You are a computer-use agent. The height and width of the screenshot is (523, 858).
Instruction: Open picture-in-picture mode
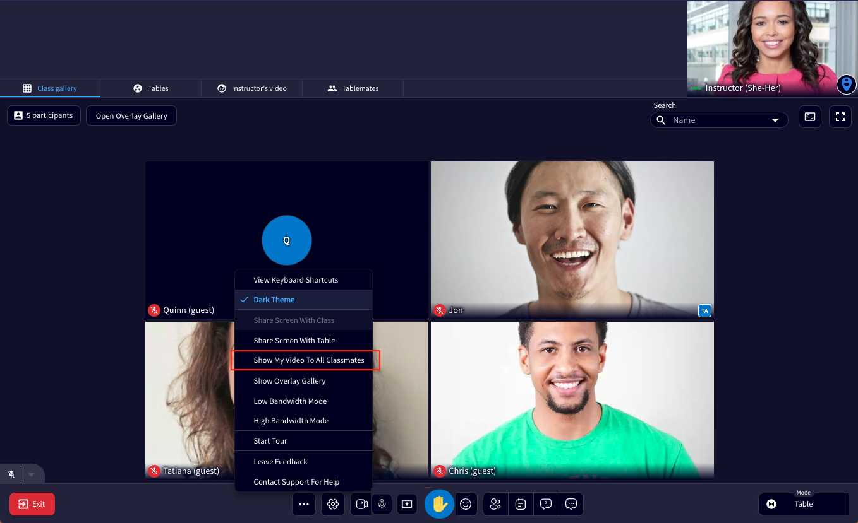(809, 117)
